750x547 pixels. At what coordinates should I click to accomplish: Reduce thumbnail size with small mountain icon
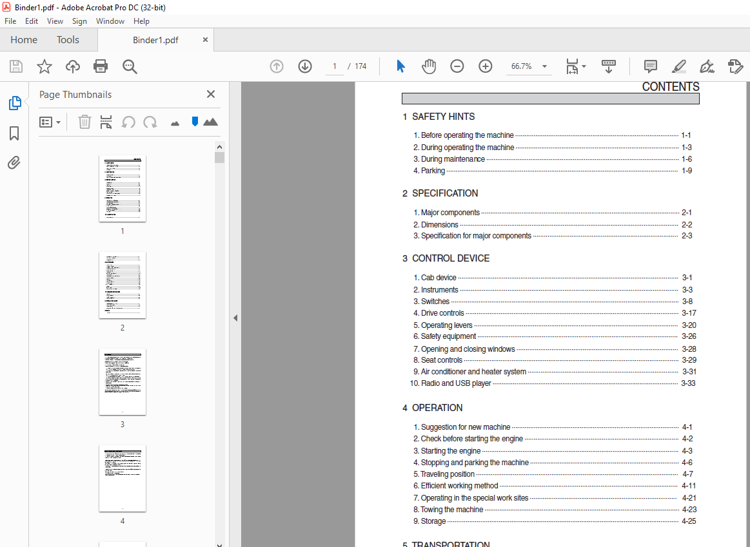click(x=175, y=123)
